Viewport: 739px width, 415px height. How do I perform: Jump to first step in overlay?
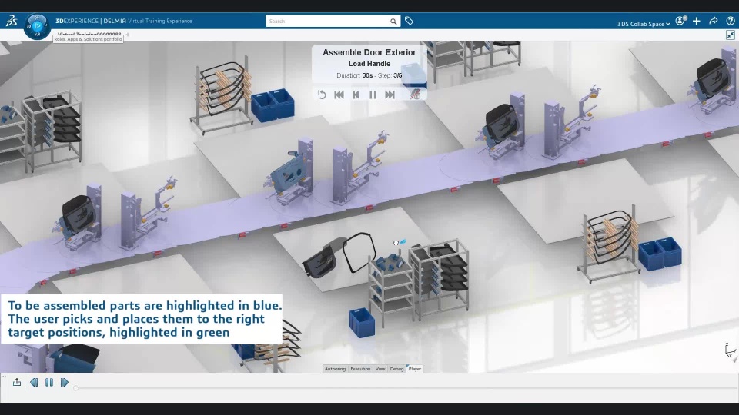pyautogui.click(x=339, y=95)
